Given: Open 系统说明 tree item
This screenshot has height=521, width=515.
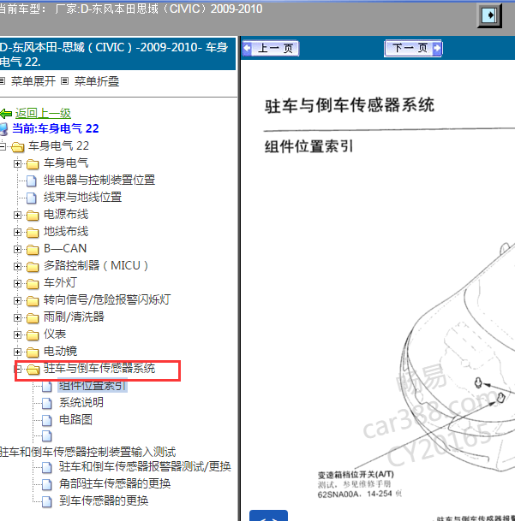Looking at the screenshot, I should pos(81,402).
